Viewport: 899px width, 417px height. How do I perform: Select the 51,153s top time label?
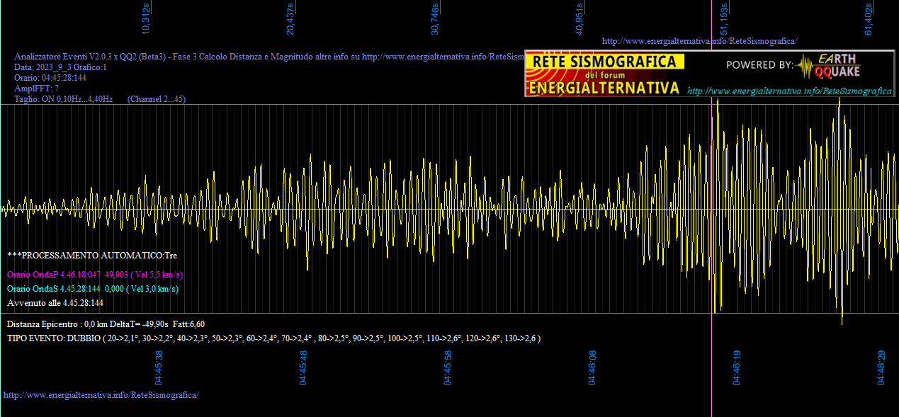(x=724, y=18)
